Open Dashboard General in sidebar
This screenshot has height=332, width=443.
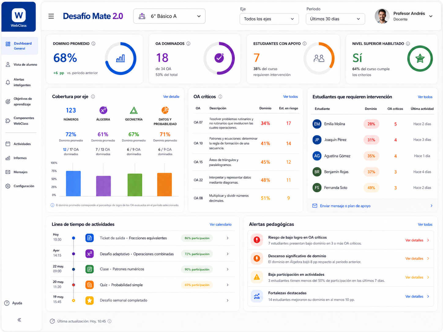(20, 46)
